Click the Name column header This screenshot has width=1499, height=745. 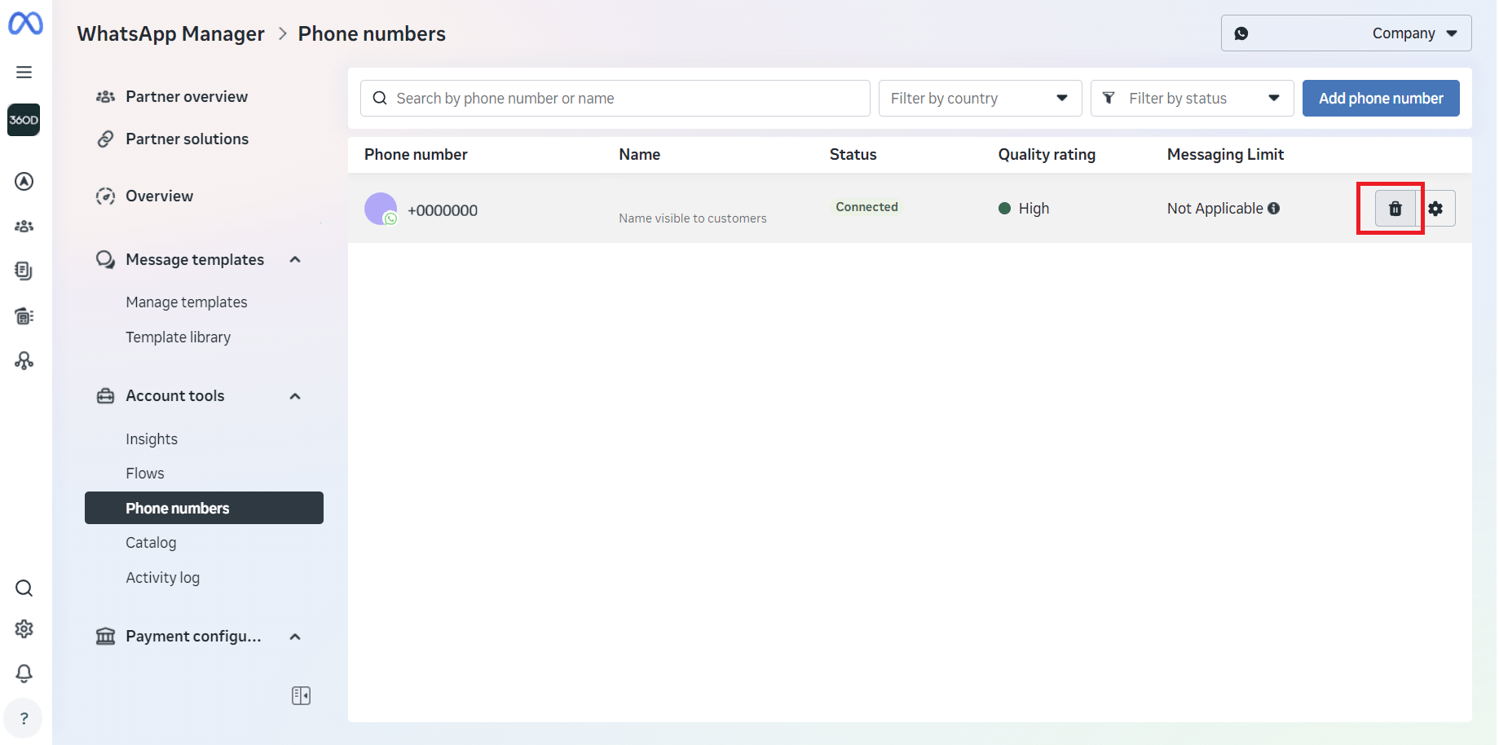coord(640,154)
